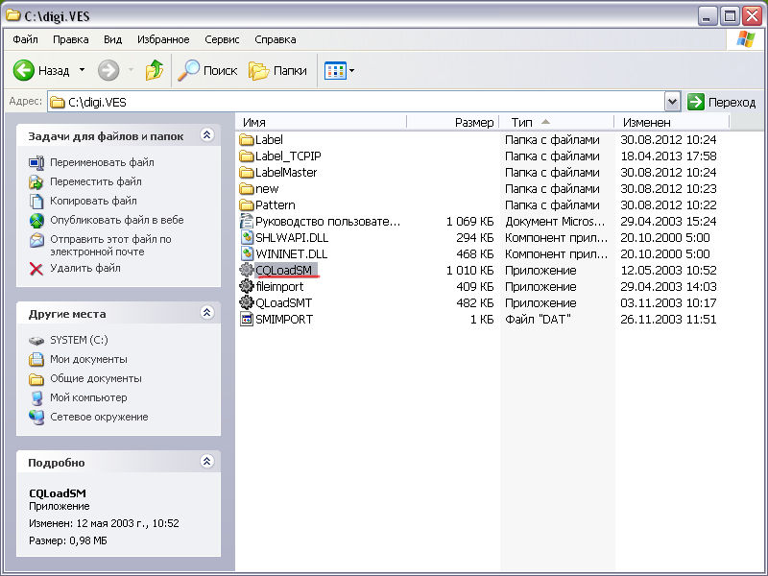Select the SMIMPORT DAT file icon
This screenshot has height=576, width=768.
(x=247, y=319)
